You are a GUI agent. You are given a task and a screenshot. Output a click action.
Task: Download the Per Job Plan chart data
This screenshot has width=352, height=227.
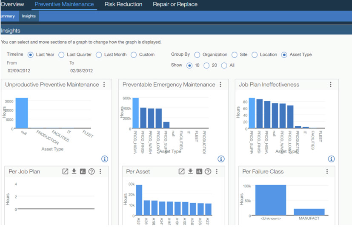click(74, 171)
